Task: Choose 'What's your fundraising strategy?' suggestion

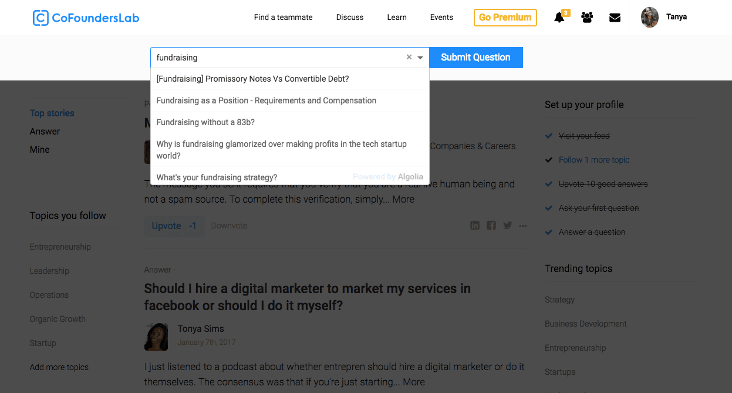Action: (217, 177)
